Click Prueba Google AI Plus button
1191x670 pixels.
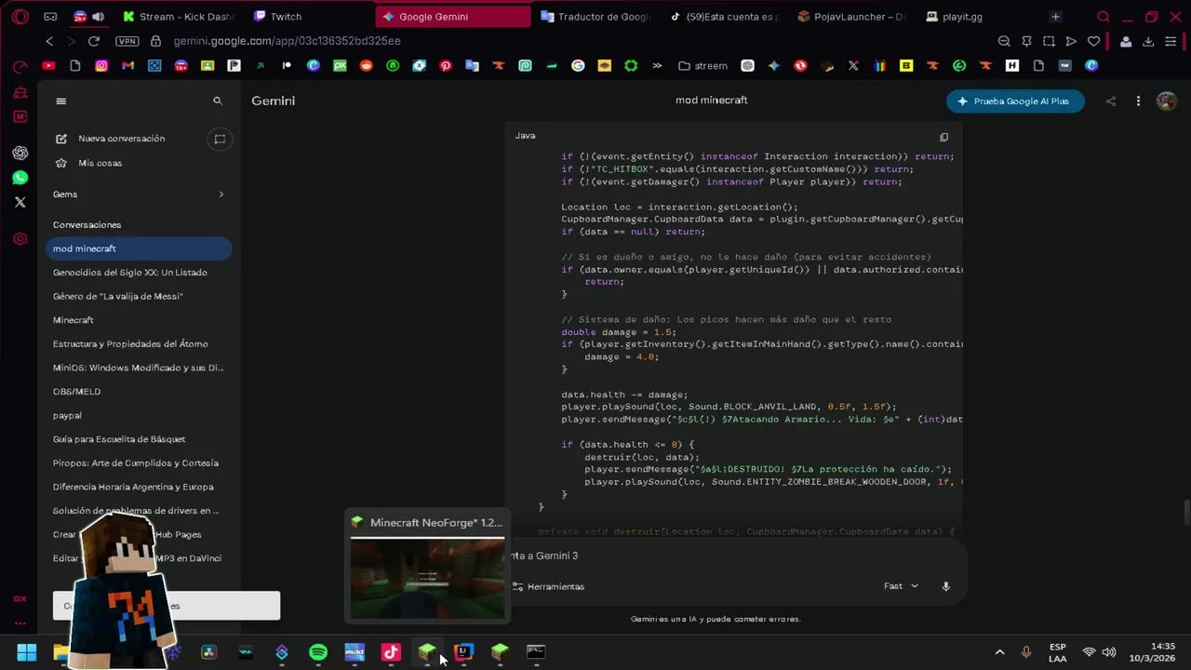[x=1015, y=101]
